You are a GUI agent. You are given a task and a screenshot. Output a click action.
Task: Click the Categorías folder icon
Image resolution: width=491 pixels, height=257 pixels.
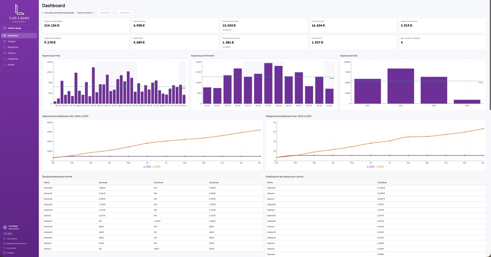(x=5, y=59)
